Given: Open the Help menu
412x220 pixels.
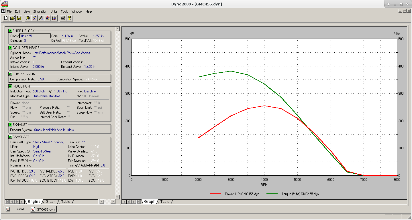Looking at the screenshot, I should pos(89,11).
